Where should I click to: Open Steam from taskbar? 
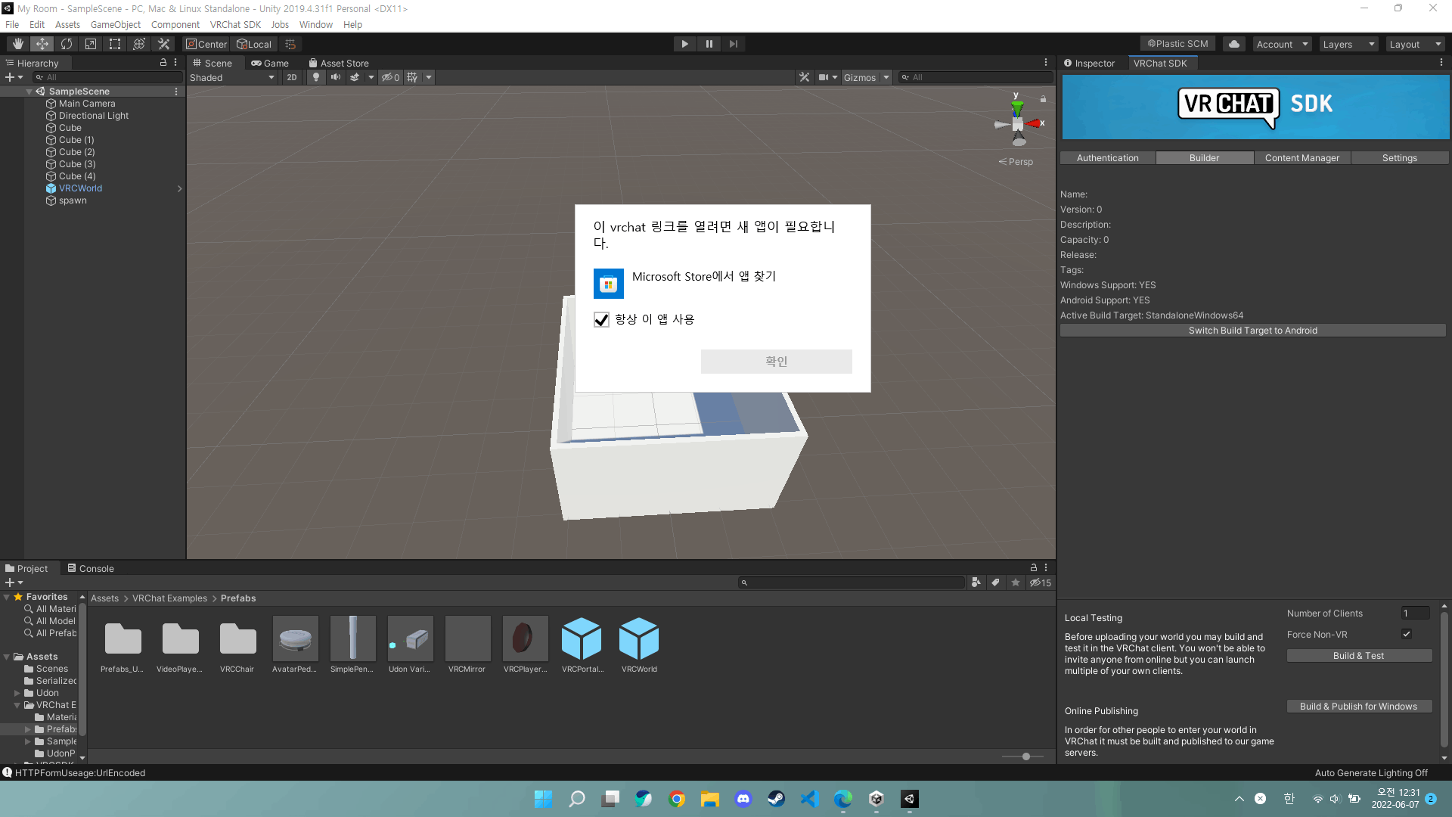(x=776, y=799)
